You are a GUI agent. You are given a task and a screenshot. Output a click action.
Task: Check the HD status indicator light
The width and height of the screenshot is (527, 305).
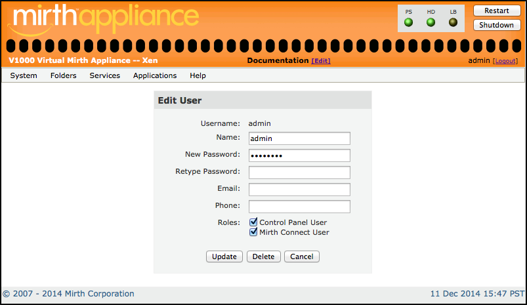click(x=431, y=22)
